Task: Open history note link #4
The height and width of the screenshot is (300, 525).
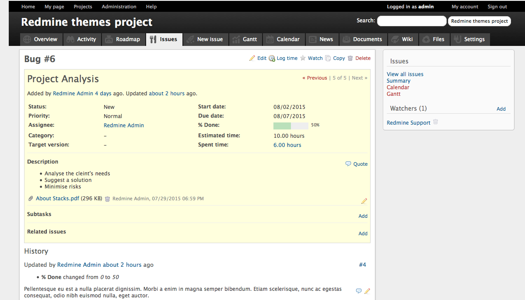Action: coord(362,265)
